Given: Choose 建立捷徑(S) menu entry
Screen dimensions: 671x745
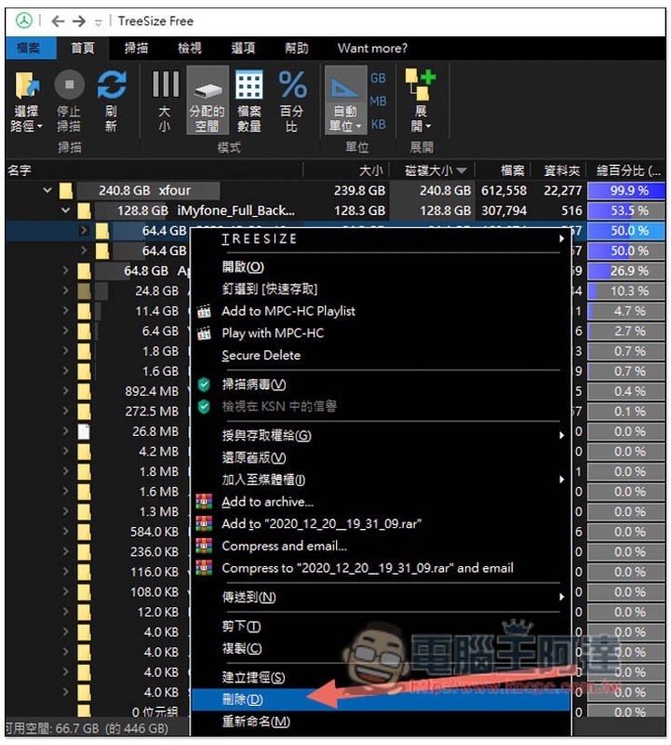Looking at the screenshot, I should (381, 678).
